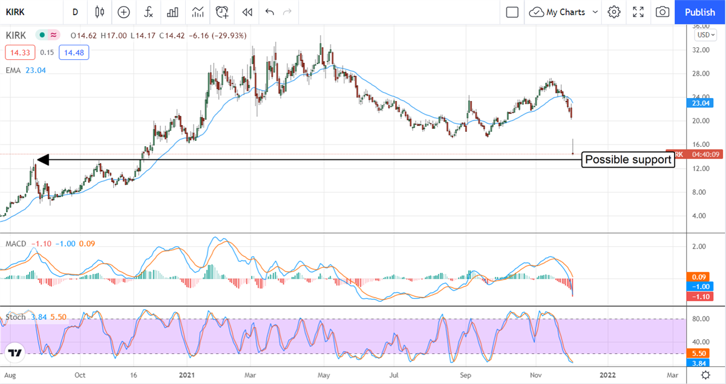Open the financials bar chart icon

coord(172,11)
